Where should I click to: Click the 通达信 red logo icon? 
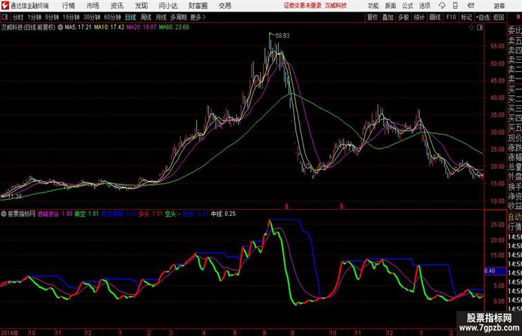coord(5,6)
